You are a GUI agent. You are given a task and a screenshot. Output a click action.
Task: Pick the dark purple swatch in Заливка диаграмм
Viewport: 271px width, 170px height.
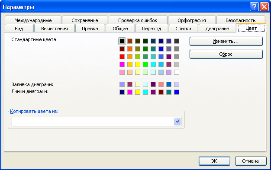coord(153,84)
